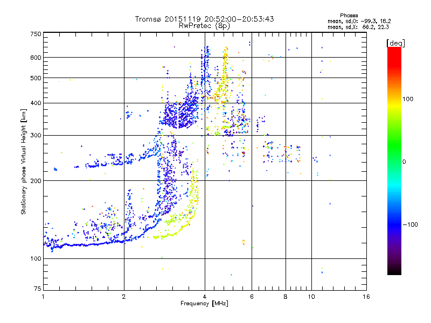Click the "RwPretec (8p)" subtitle
Screen dimensions: 431x323
[204, 26]
